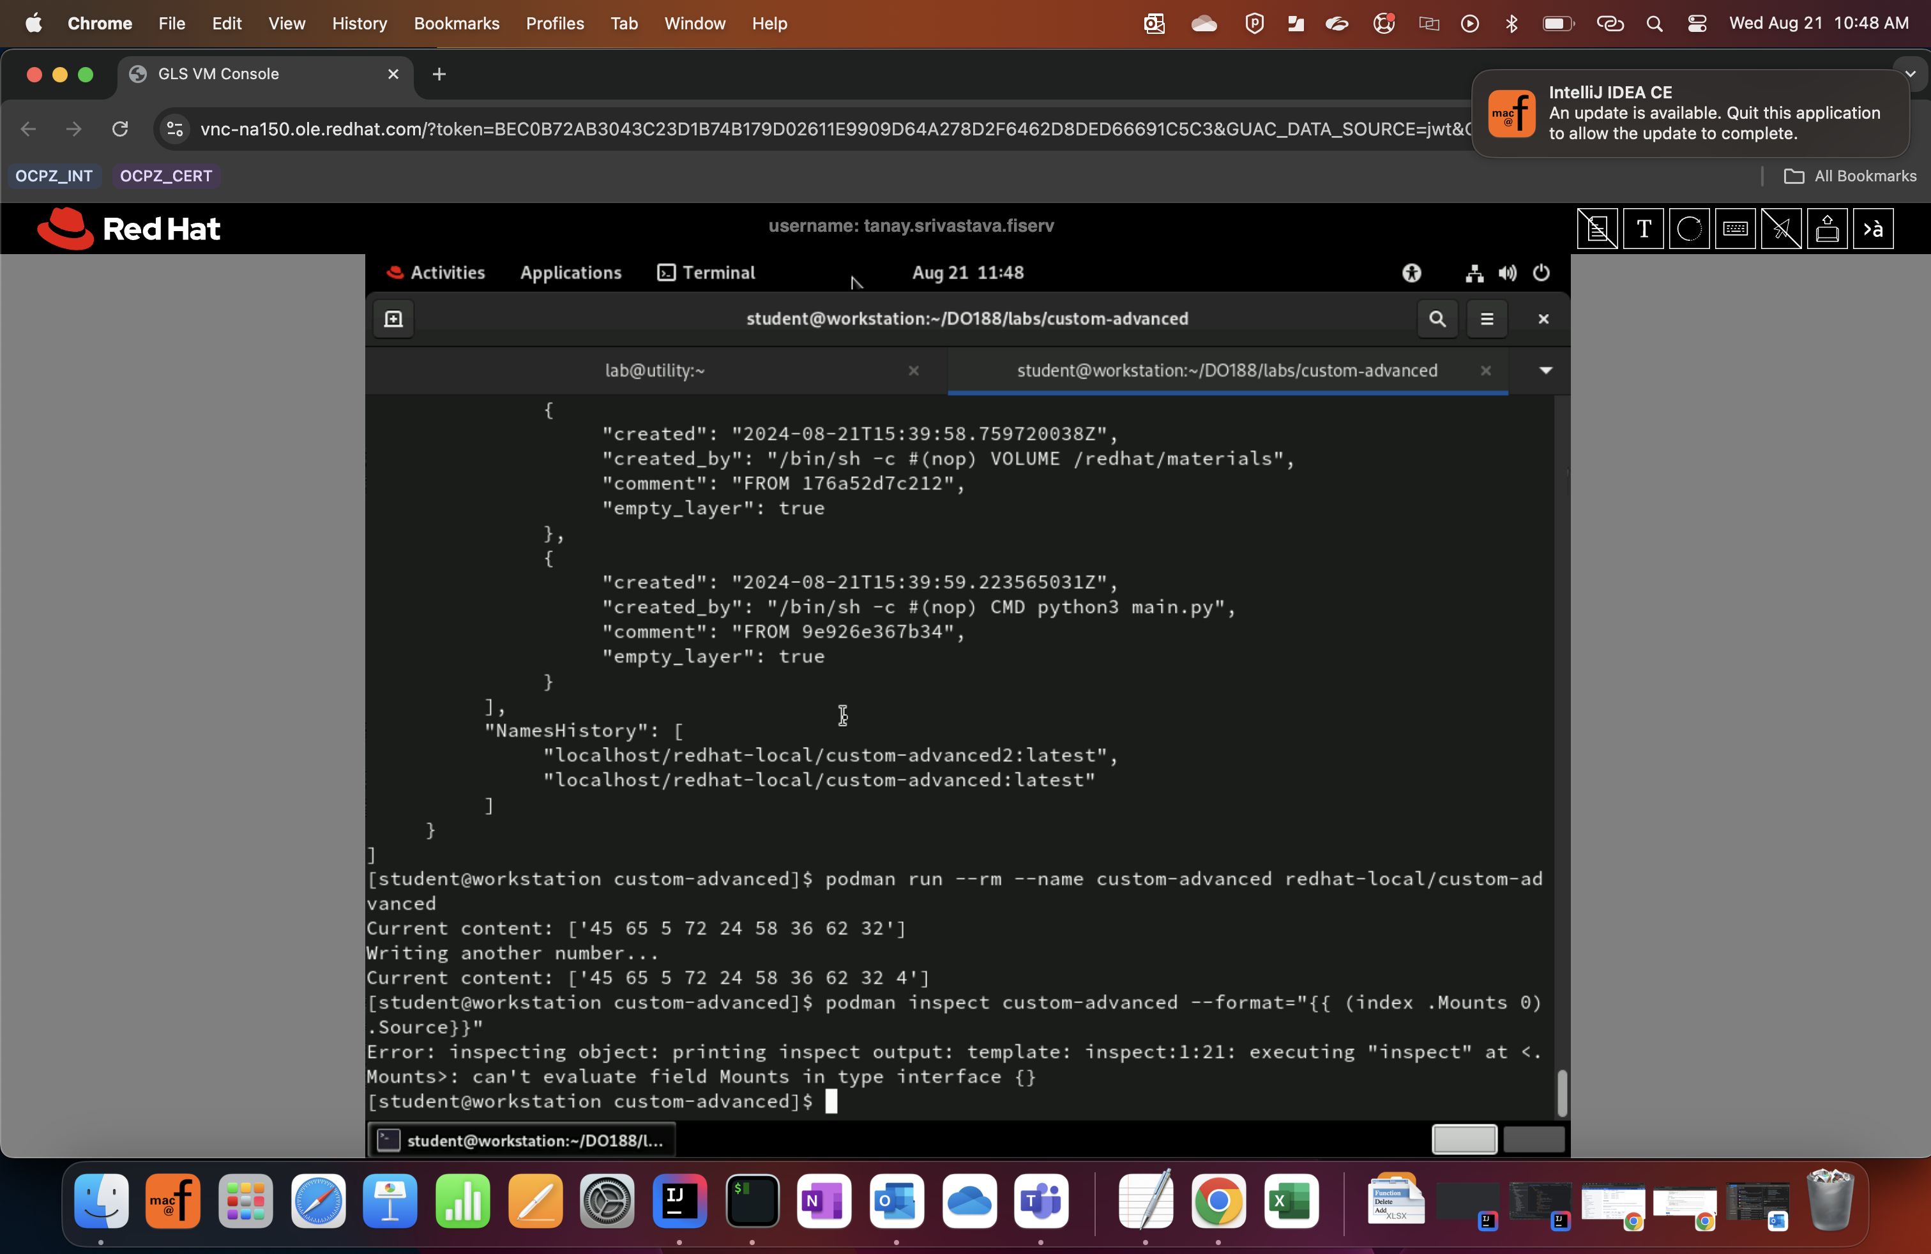Open a new terminal tab with plus icon

click(x=393, y=319)
